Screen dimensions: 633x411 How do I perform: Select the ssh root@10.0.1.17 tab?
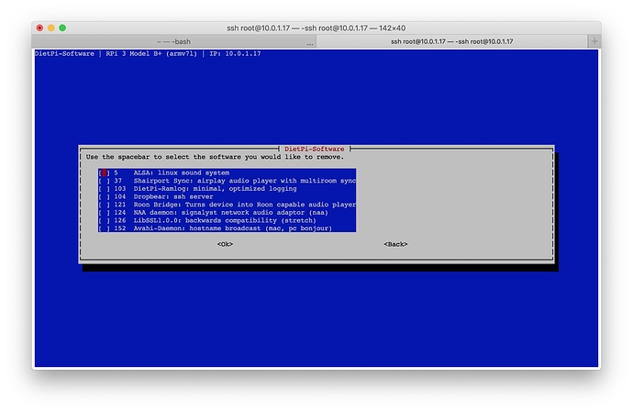click(x=451, y=41)
